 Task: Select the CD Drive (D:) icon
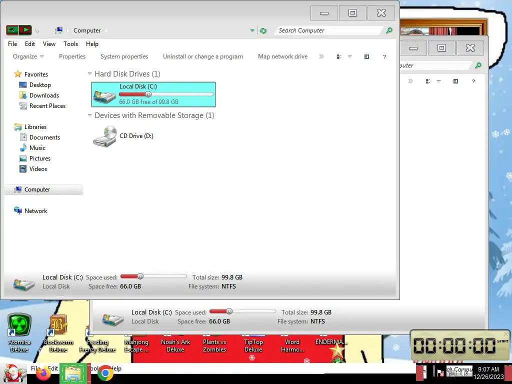pyautogui.click(x=105, y=136)
